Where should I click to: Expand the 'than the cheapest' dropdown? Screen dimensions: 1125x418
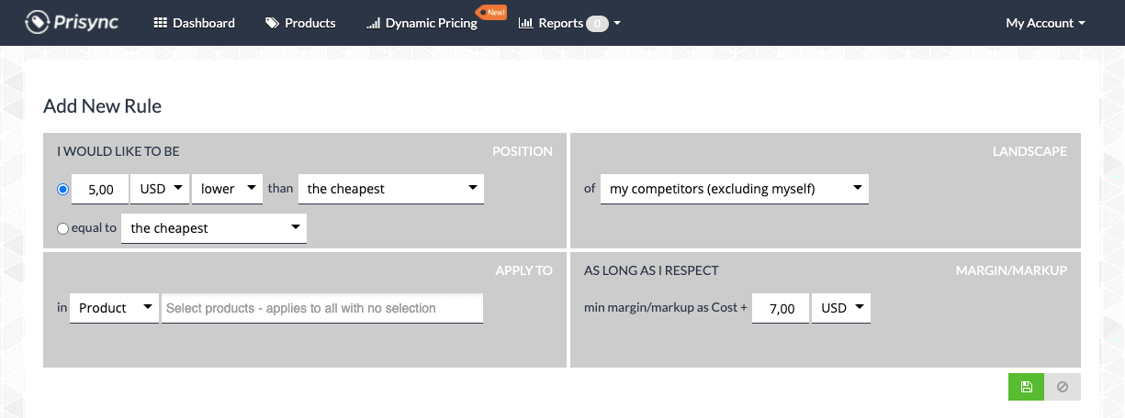391,189
